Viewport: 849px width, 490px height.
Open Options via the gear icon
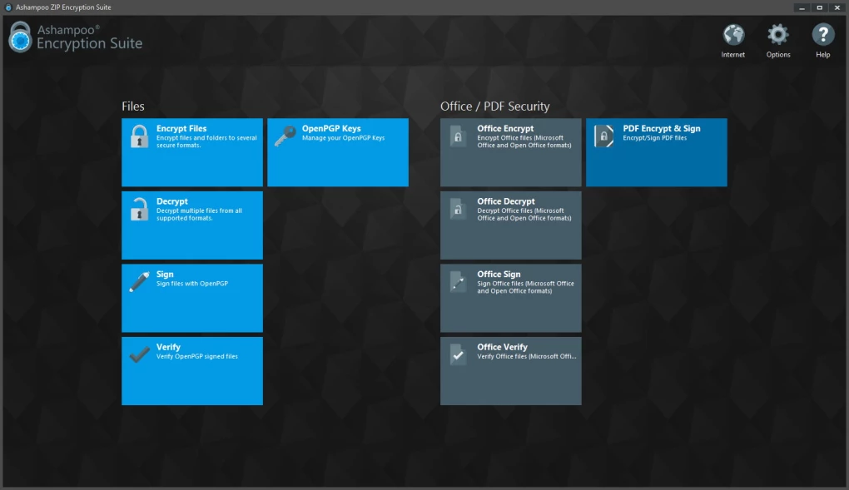click(x=778, y=35)
